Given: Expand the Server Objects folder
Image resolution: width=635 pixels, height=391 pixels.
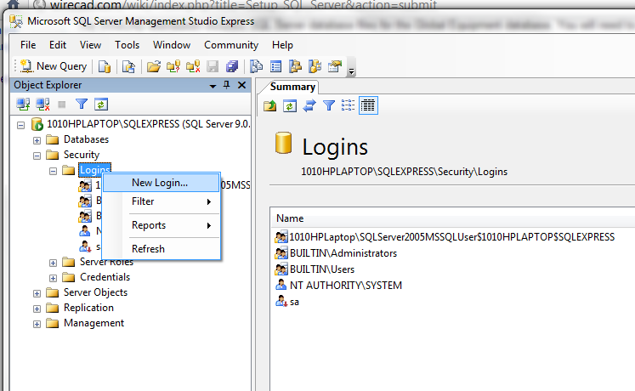Looking at the screenshot, I should 37,293.
